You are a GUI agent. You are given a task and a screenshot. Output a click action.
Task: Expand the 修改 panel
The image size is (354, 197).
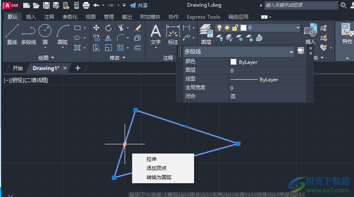click(x=118, y=58)
